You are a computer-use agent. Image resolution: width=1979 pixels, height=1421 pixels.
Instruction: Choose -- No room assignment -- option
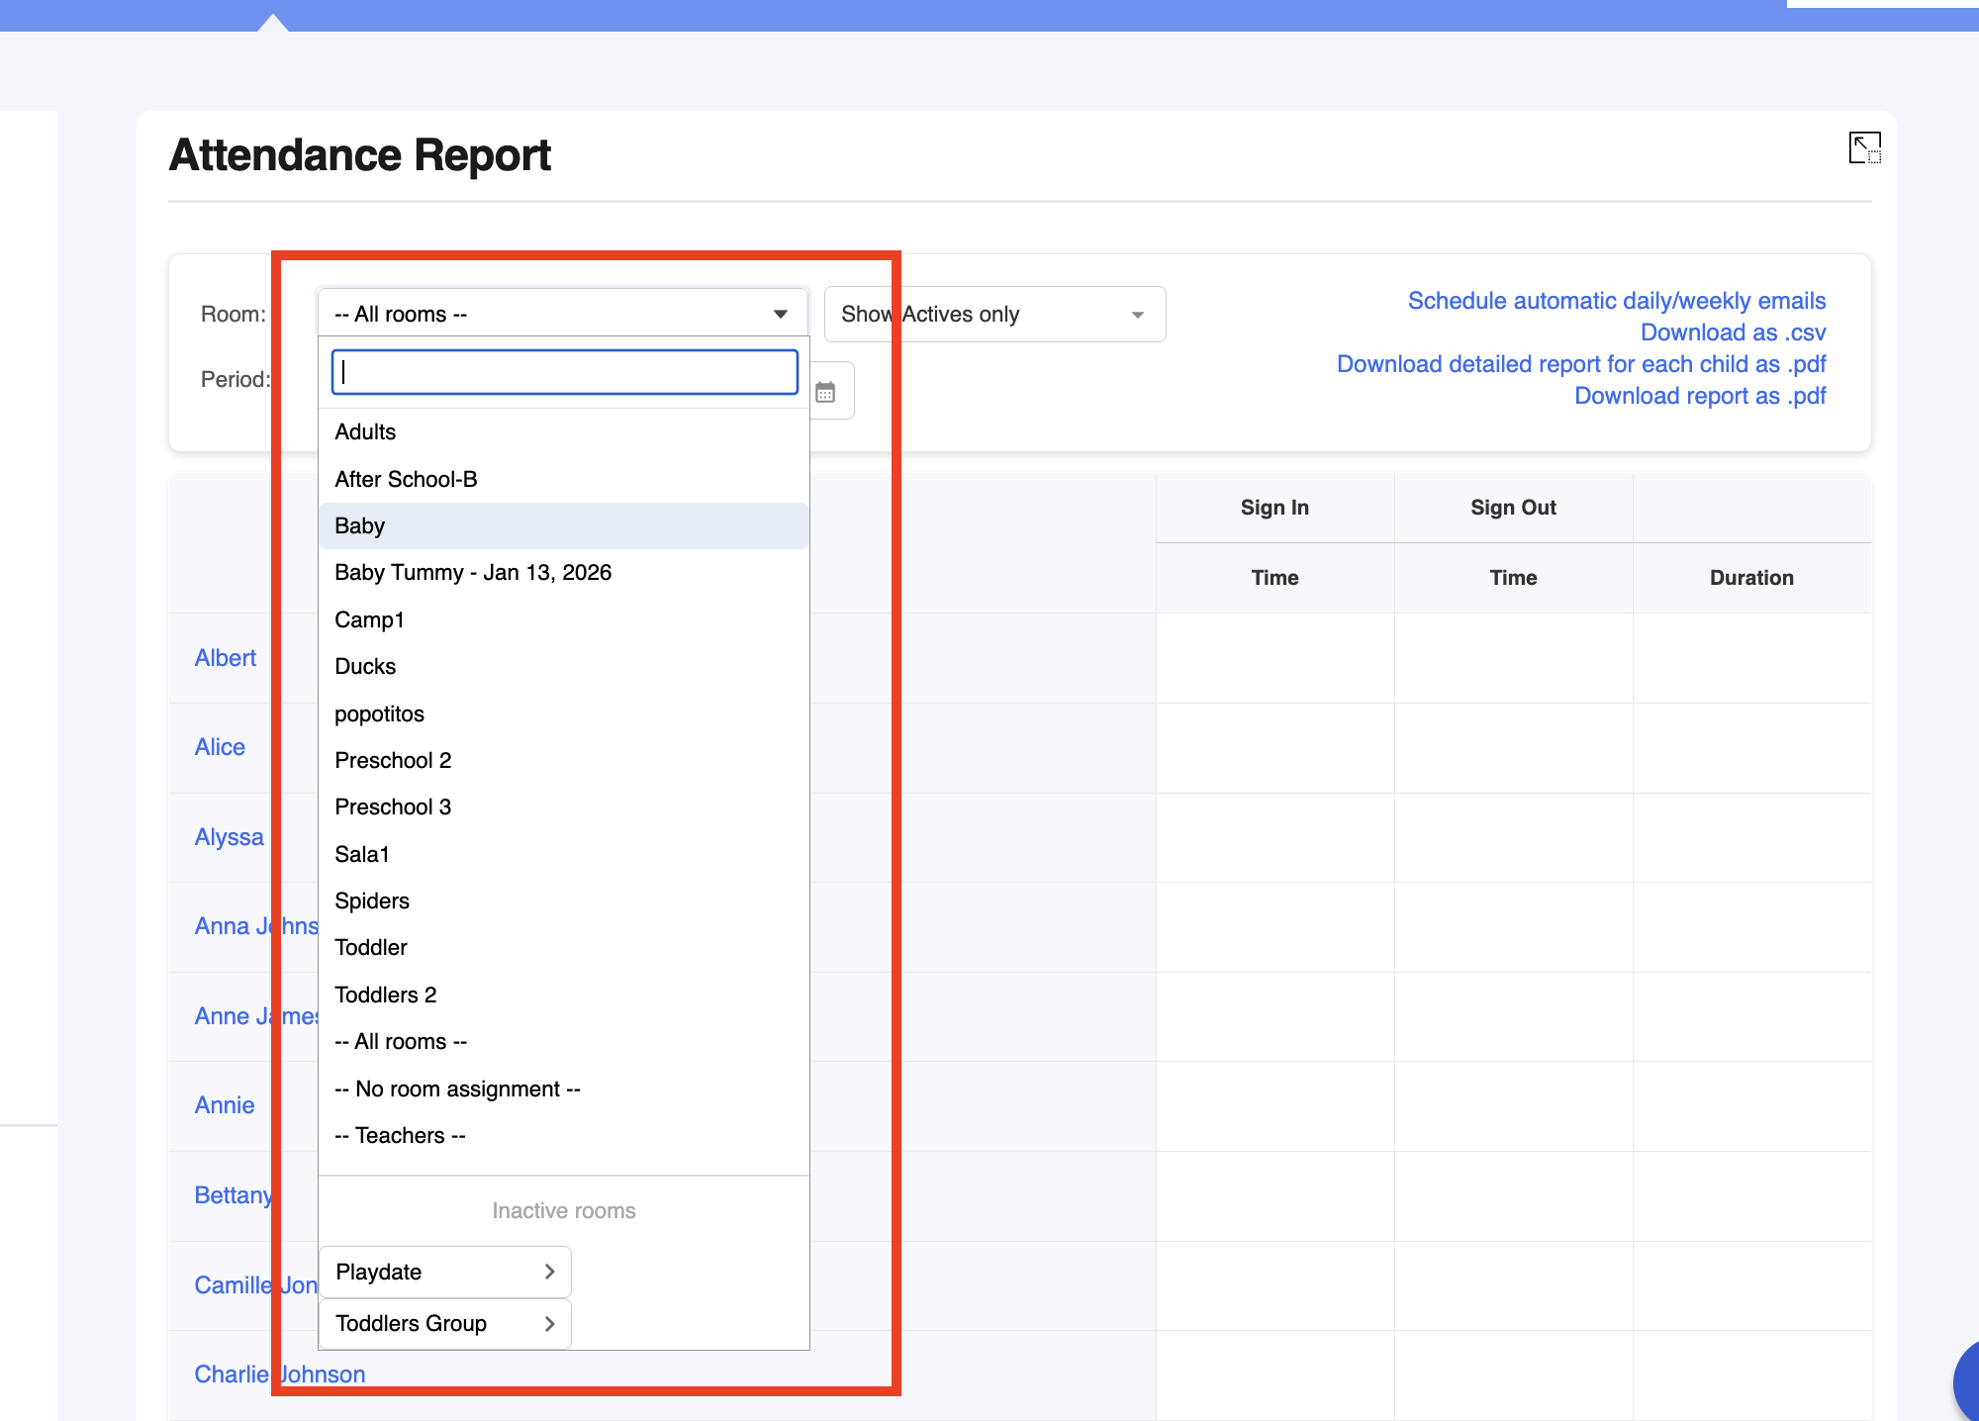tap(457, 1089)
